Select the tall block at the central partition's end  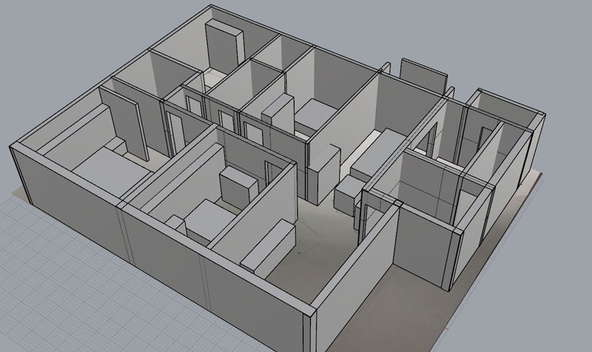324,175
